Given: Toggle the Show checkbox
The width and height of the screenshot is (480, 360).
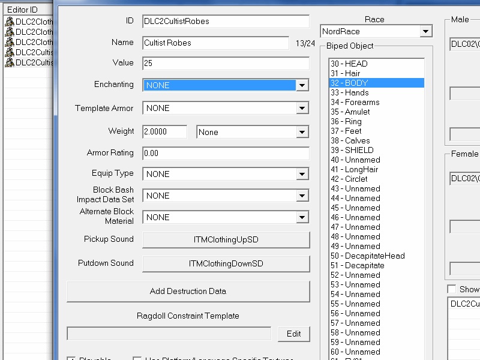Looking at the screenshot, I should point(452,289).
